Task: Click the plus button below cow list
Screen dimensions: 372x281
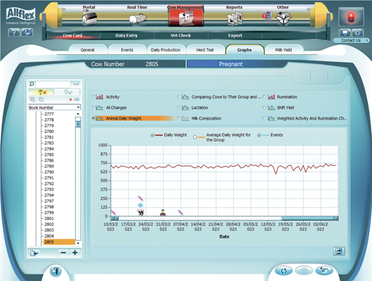Action: (x=75, y=253)
